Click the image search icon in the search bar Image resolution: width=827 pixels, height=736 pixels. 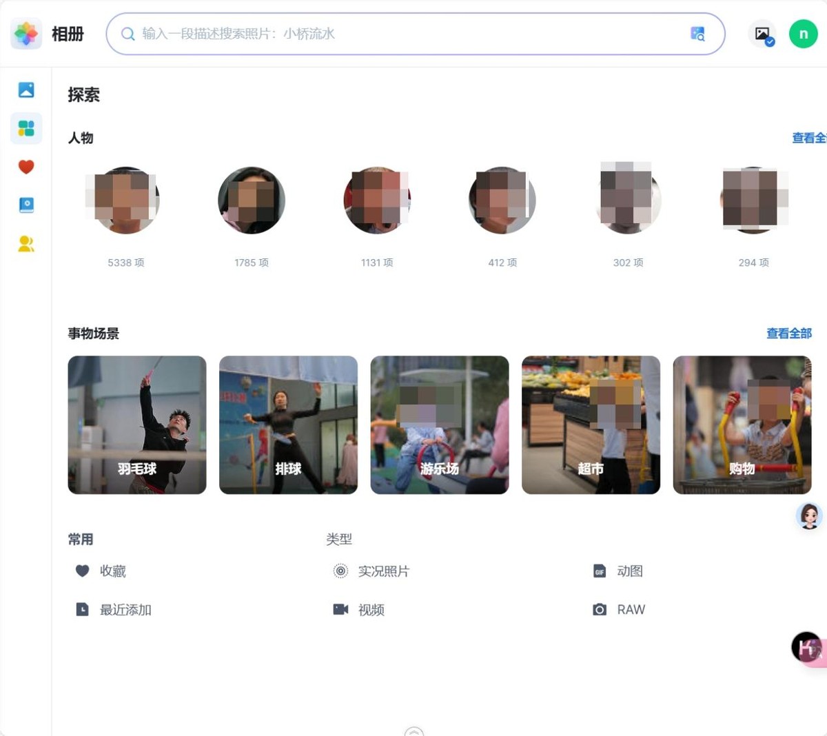(697, 34)
